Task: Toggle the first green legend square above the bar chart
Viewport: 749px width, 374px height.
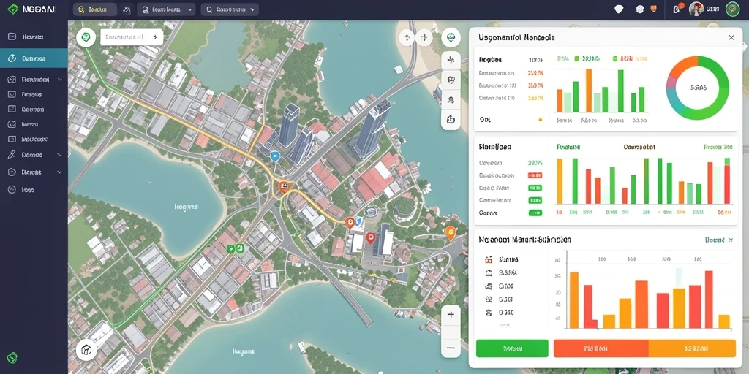Action: [x=576, y=58]
